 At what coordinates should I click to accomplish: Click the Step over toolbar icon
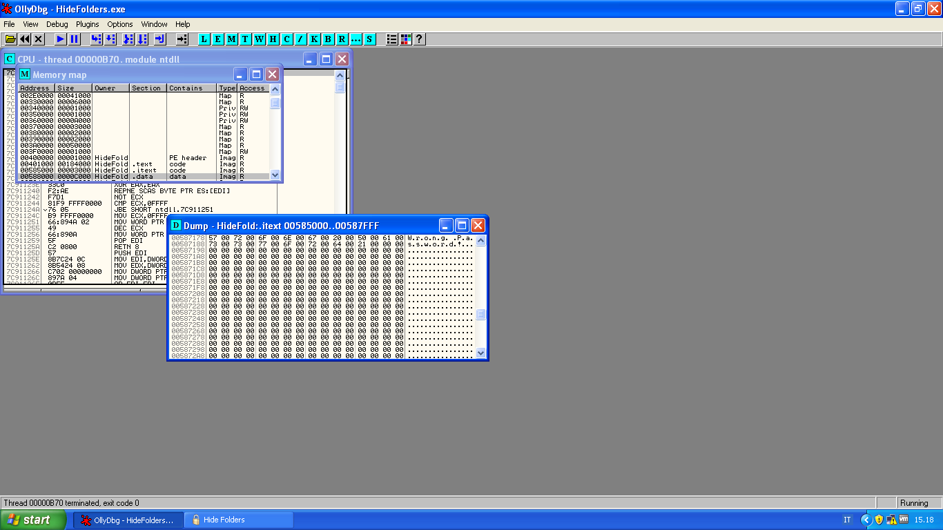pyautogui.click(x=110, y=39)
